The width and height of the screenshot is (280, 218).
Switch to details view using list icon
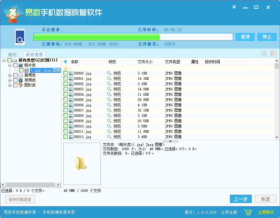pos(273,53)
